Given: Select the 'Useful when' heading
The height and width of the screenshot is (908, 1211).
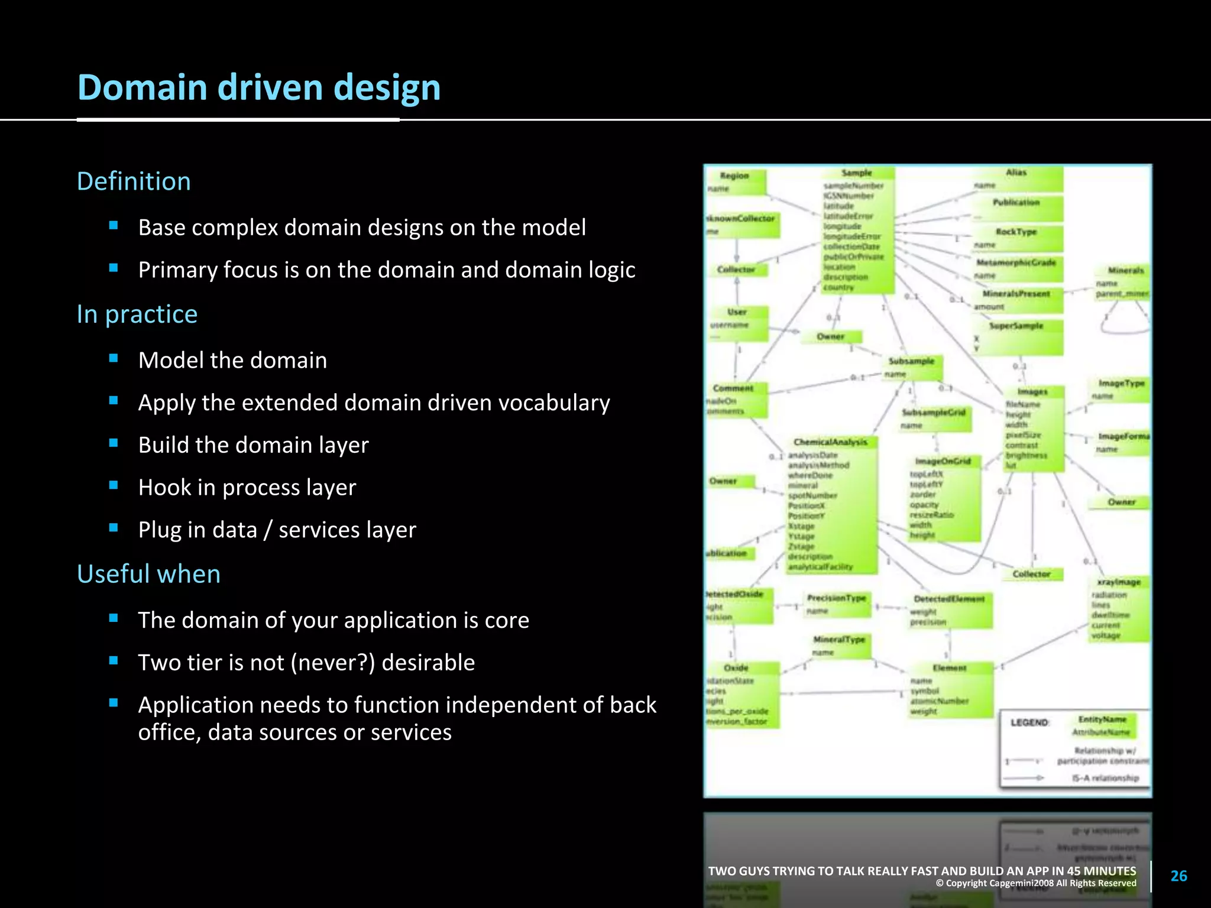Looking at the screenshot, I should 149,574.
